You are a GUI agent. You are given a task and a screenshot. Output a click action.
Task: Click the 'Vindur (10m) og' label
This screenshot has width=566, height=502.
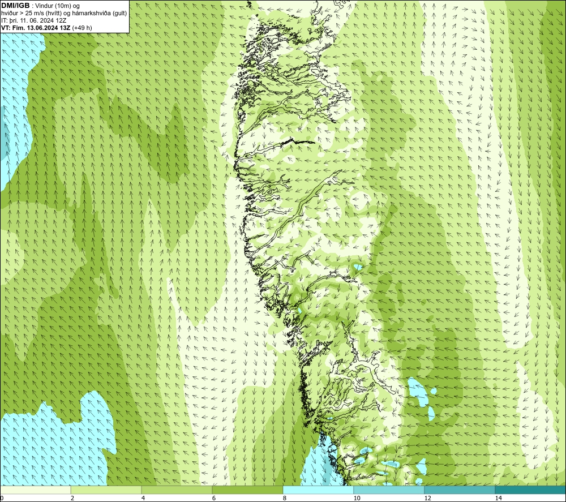pyautogui.click(x=57, y=6)
